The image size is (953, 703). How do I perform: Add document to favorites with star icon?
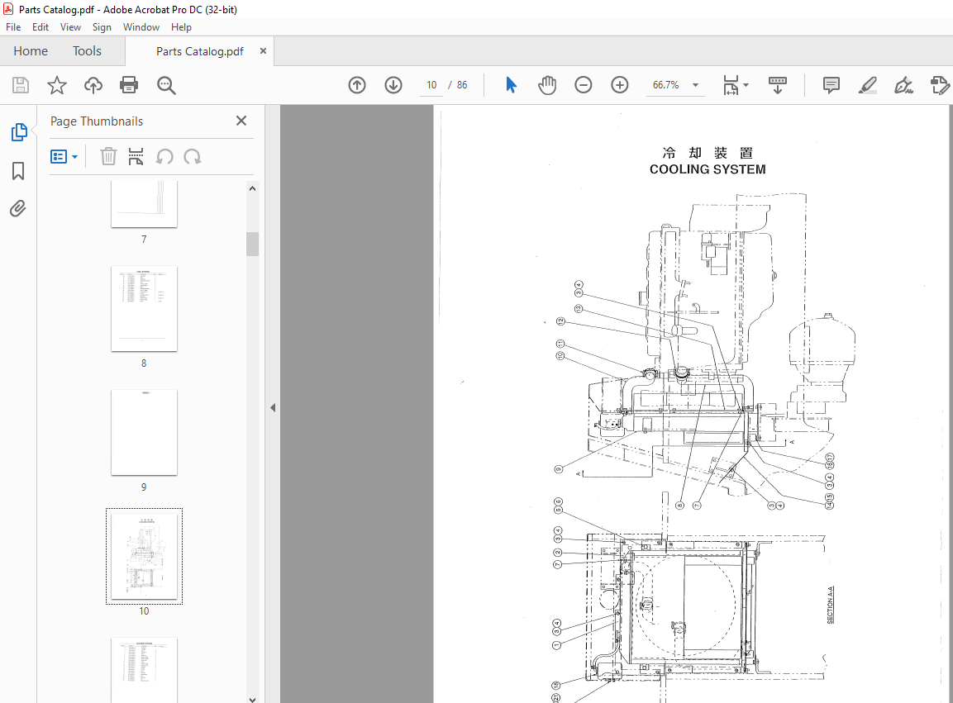(x=56, y=85)
